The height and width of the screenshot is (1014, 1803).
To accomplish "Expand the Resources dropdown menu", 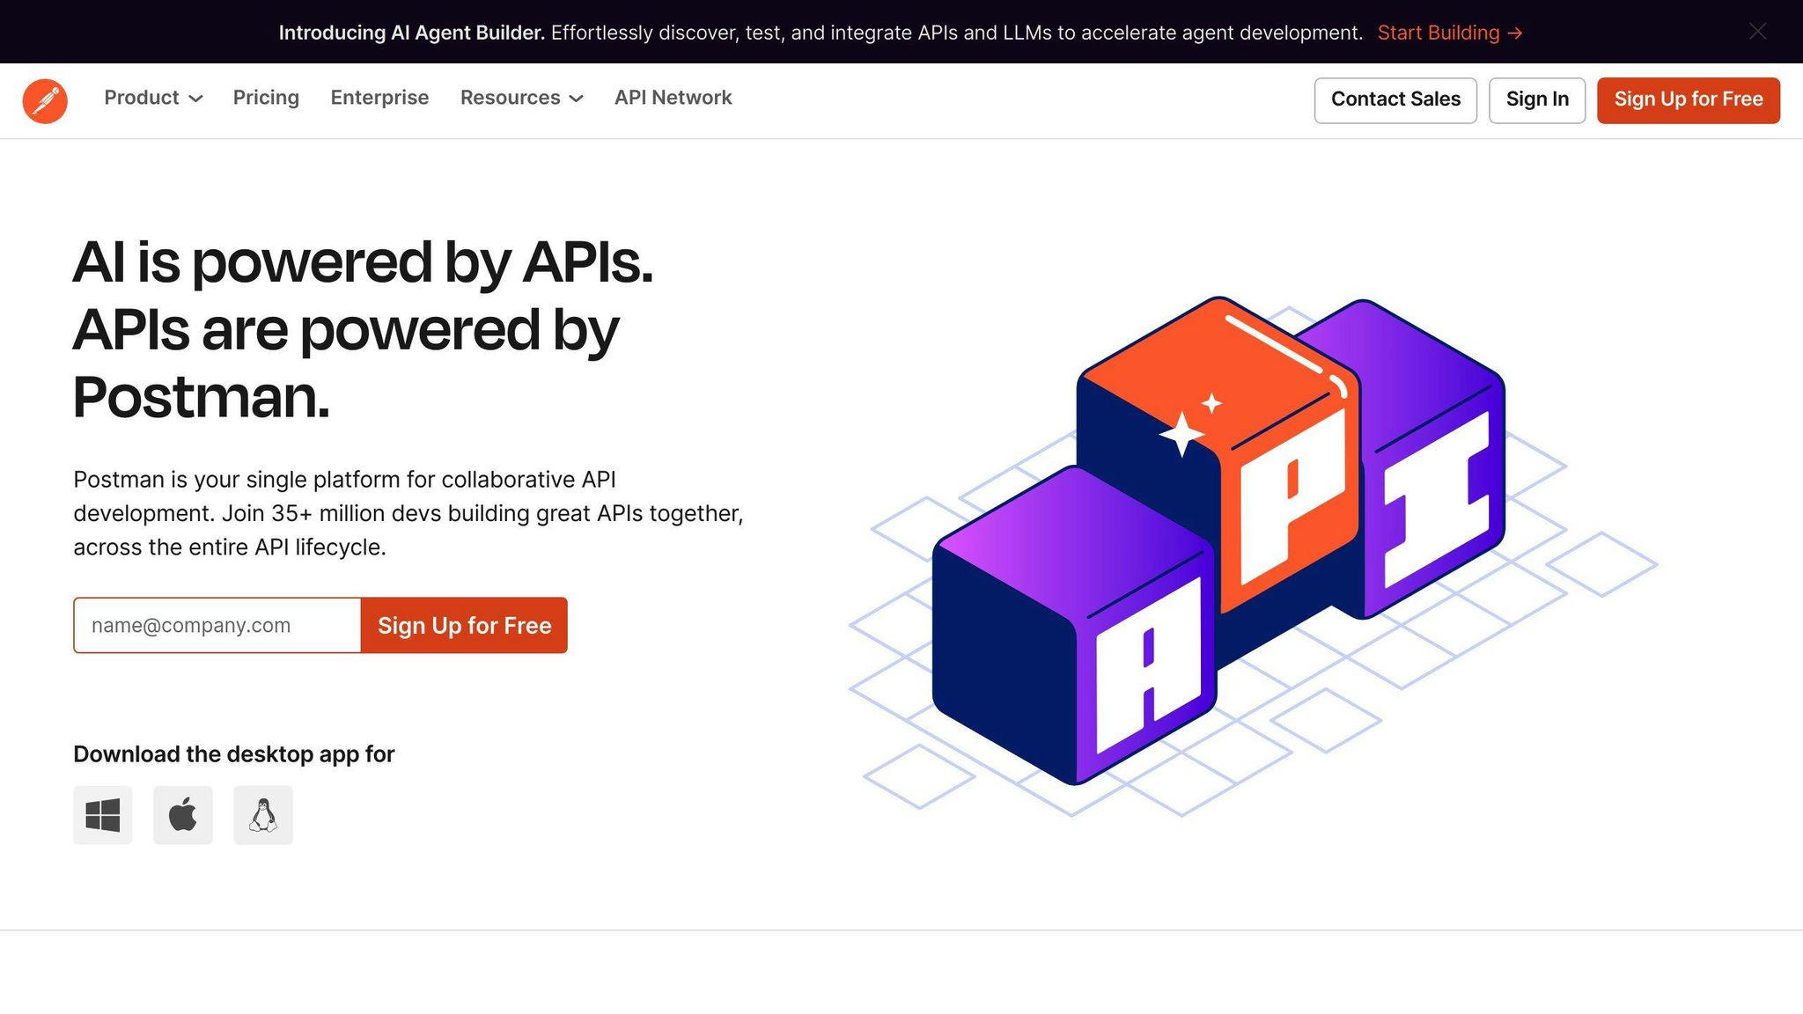I will click(511, 98).
